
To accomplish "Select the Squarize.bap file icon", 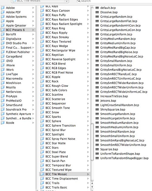I will (97, 149).
